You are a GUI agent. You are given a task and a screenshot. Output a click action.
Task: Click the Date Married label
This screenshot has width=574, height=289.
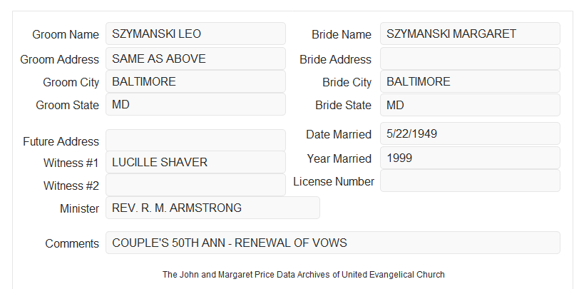point(339,134)
